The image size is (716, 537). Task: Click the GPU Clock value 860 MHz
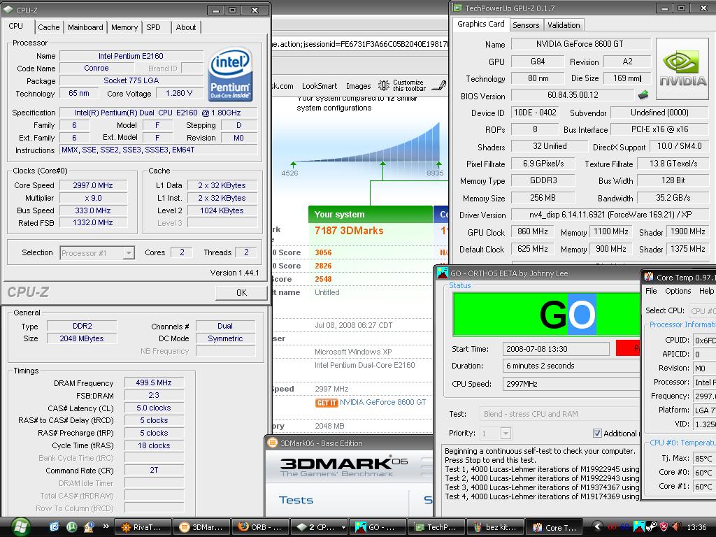click(x=532, y=231)
